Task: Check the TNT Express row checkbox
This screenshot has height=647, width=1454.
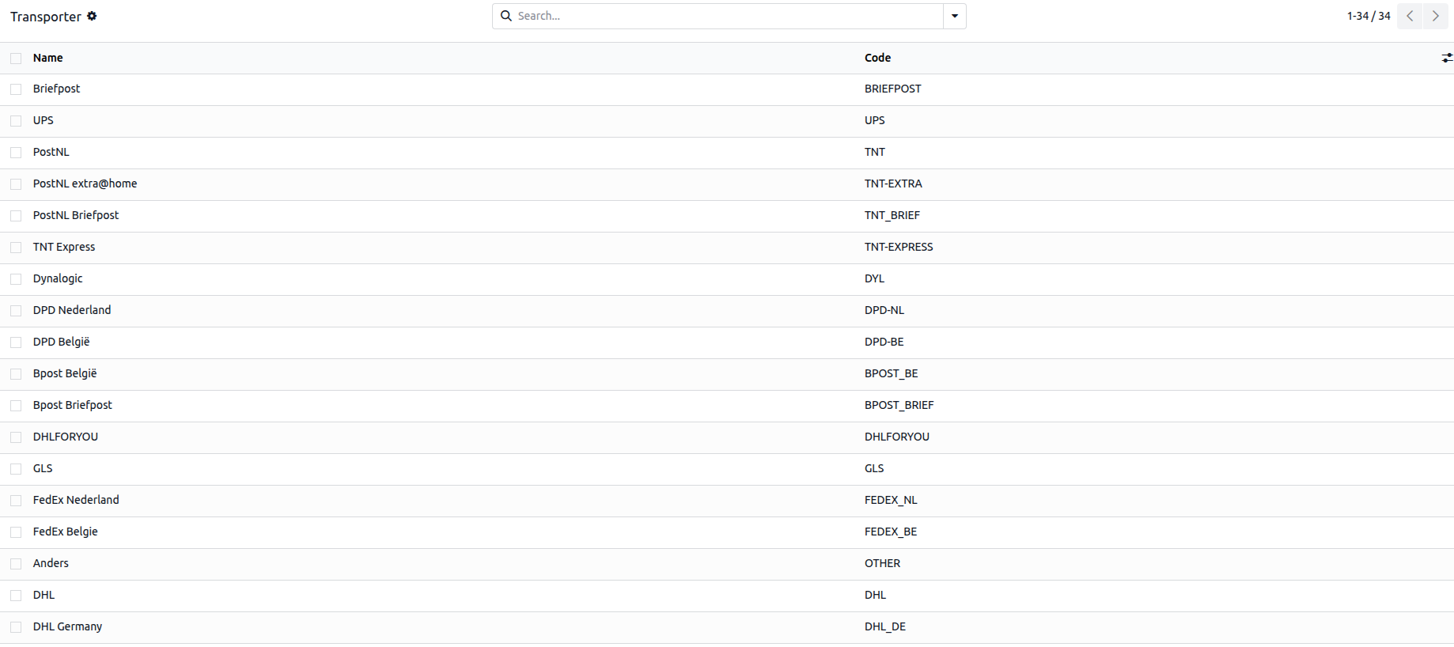Action: tap(16, 248)
